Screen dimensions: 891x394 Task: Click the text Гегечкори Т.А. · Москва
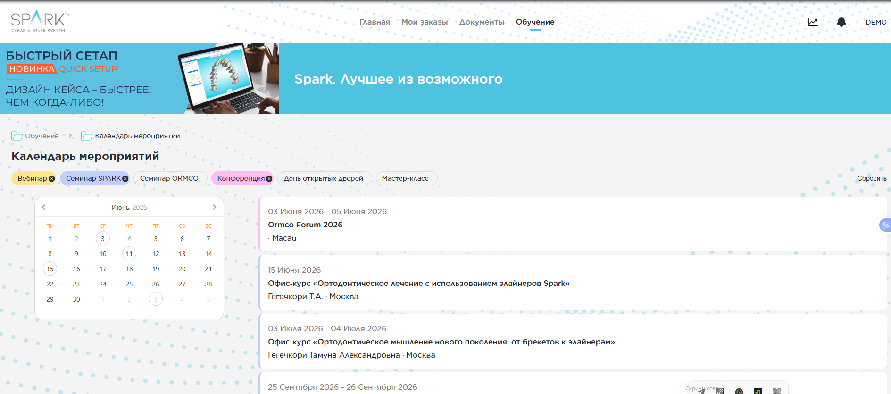pos(313,296)
